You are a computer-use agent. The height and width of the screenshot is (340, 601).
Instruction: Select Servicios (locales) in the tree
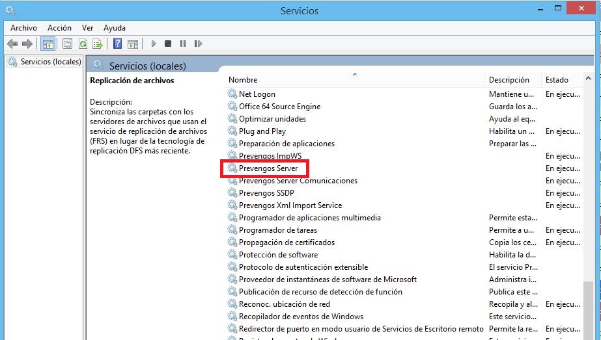click(50, 62)
